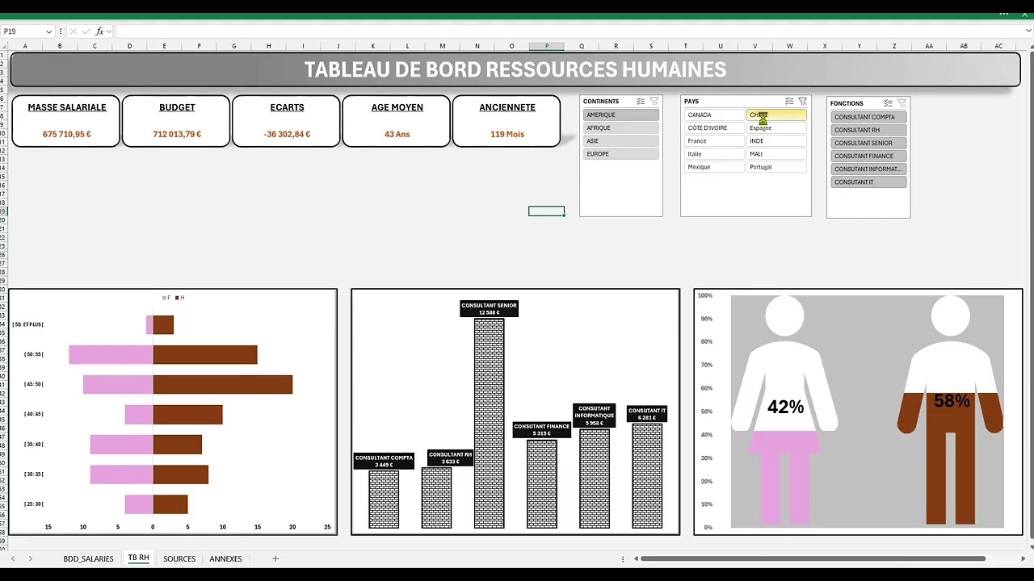The width and height of the screenshot is (1034, 581).
Task: Click the horizontal scrollbar thumb
Action: click(x=812, y=558)
